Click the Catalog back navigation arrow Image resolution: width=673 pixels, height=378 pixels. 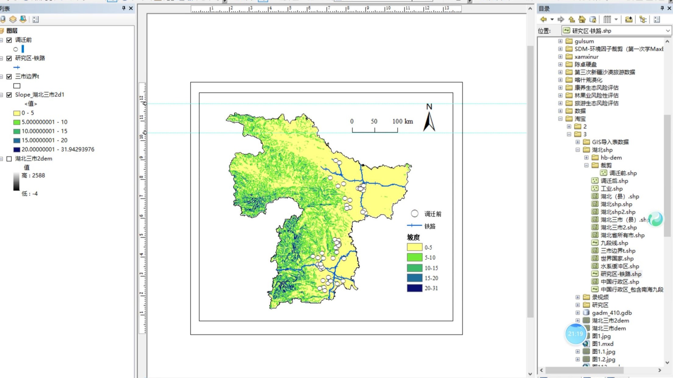pos(544,19)
